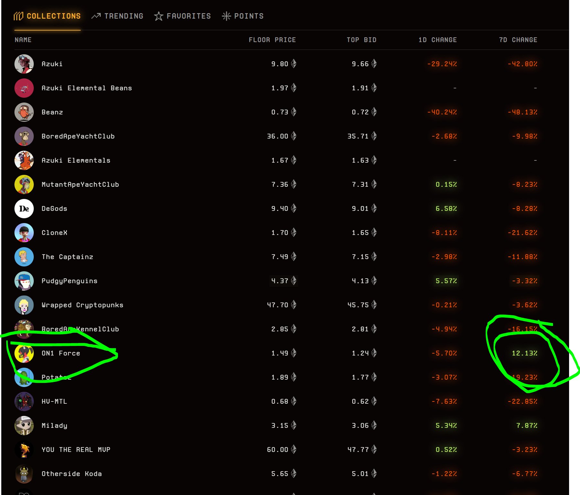The width and height of the screenshot is (580, 495).
Task: Open the Collections tab
Action: (x=47, y=16)
